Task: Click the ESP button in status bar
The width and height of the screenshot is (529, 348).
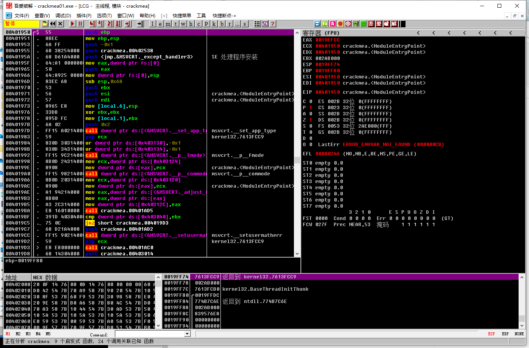Action: [491, 334]
